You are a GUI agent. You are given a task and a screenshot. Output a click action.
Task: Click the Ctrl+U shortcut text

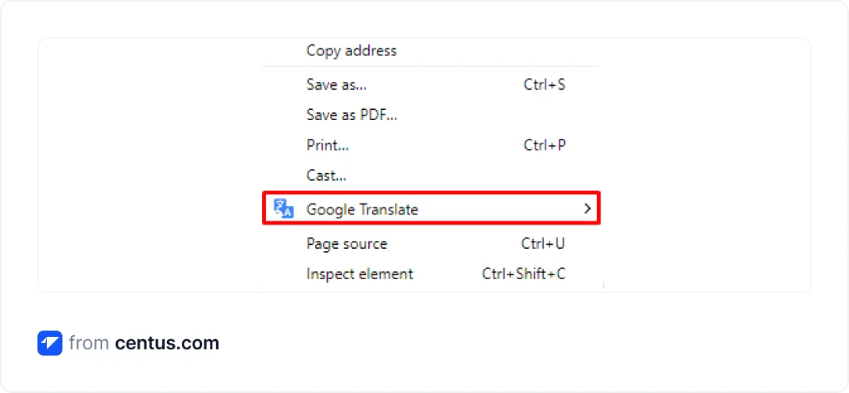(543, 243)
